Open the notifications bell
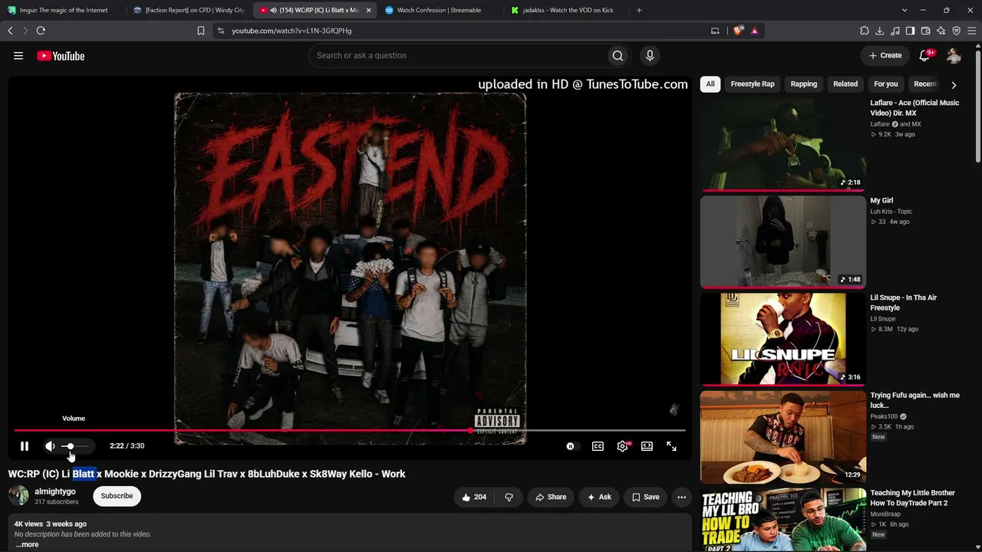Screen dimensions: 982x552 [x=924, y=55]
